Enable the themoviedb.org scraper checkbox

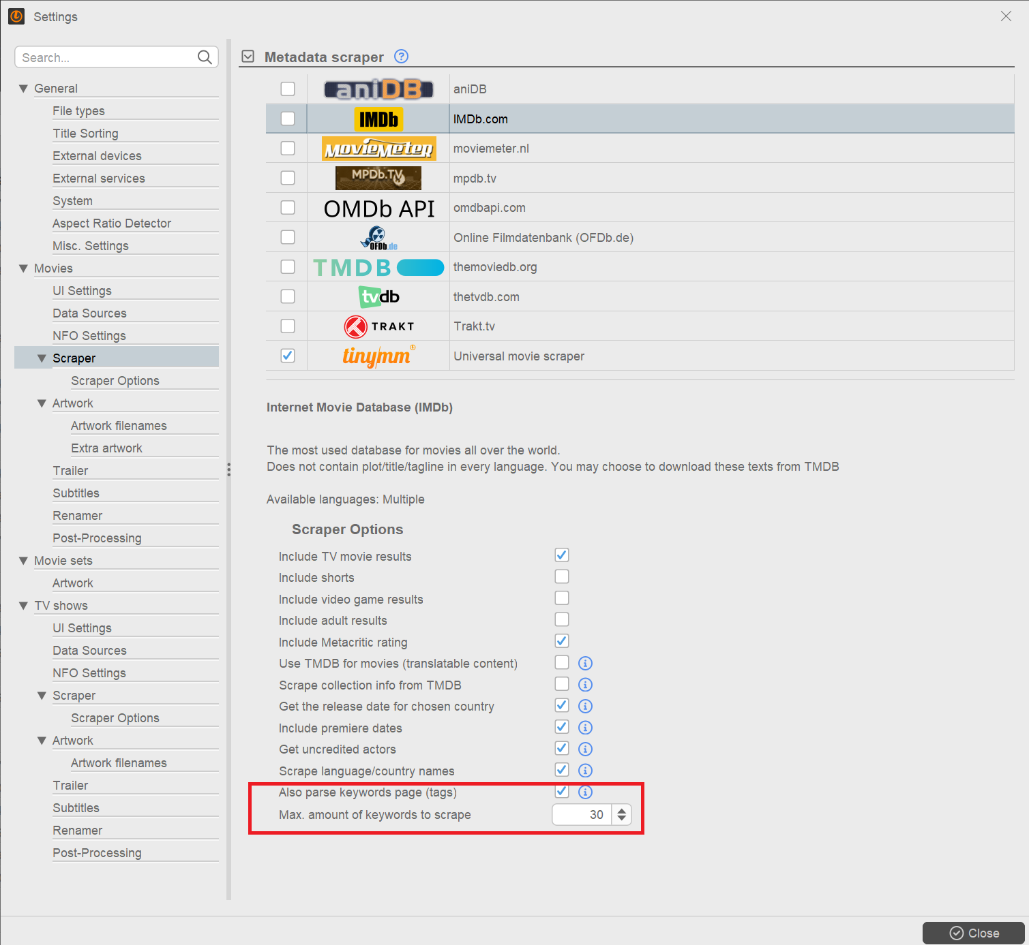(x=288, y=267)
